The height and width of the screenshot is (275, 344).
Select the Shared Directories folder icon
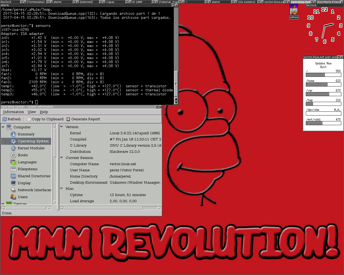13,176
